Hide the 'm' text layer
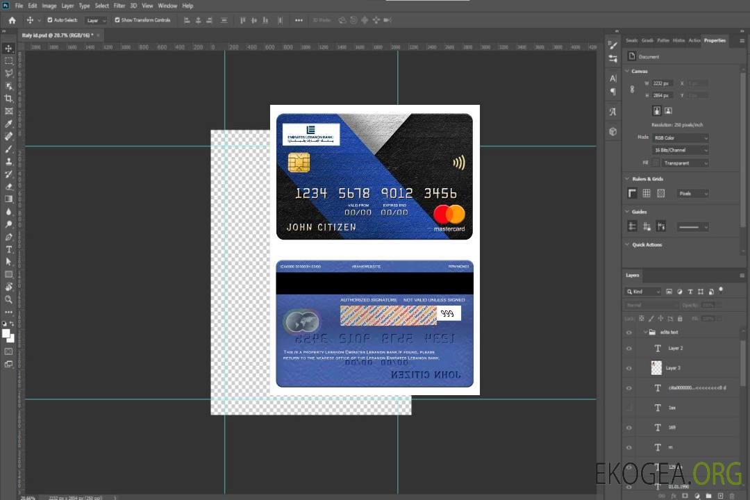 click(x=629, y=448)
